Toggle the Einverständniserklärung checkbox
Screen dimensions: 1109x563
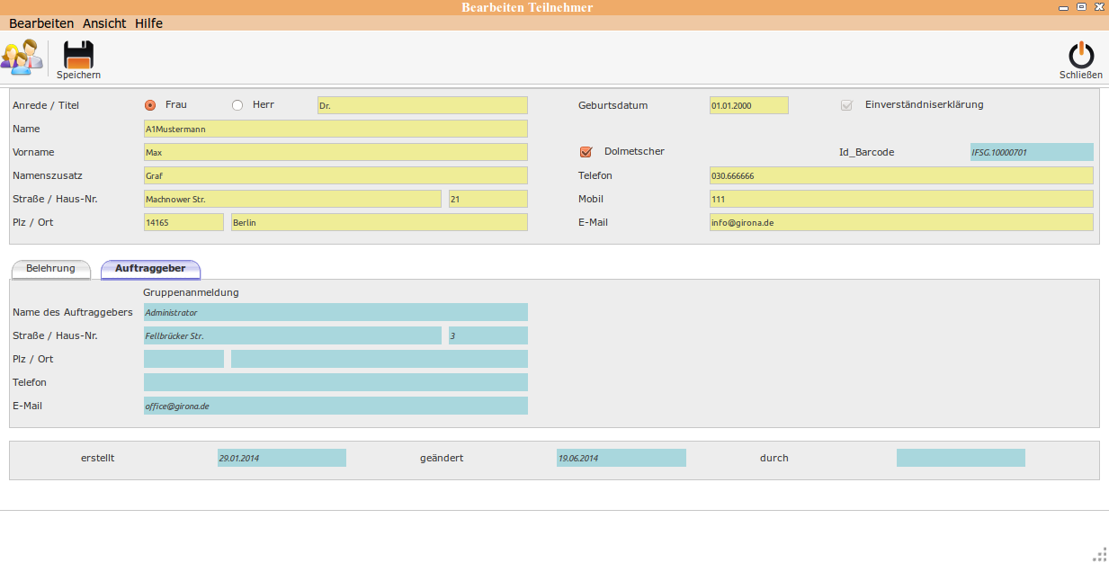[845, 105]
